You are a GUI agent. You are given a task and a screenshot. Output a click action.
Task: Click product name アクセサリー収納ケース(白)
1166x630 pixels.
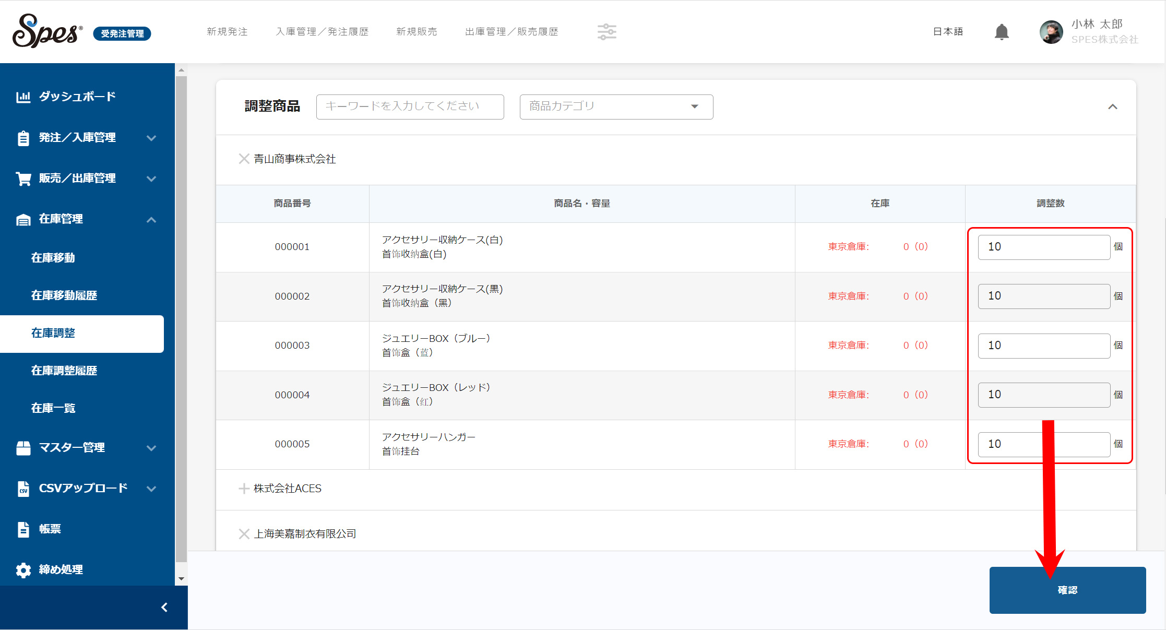(442, 240)
